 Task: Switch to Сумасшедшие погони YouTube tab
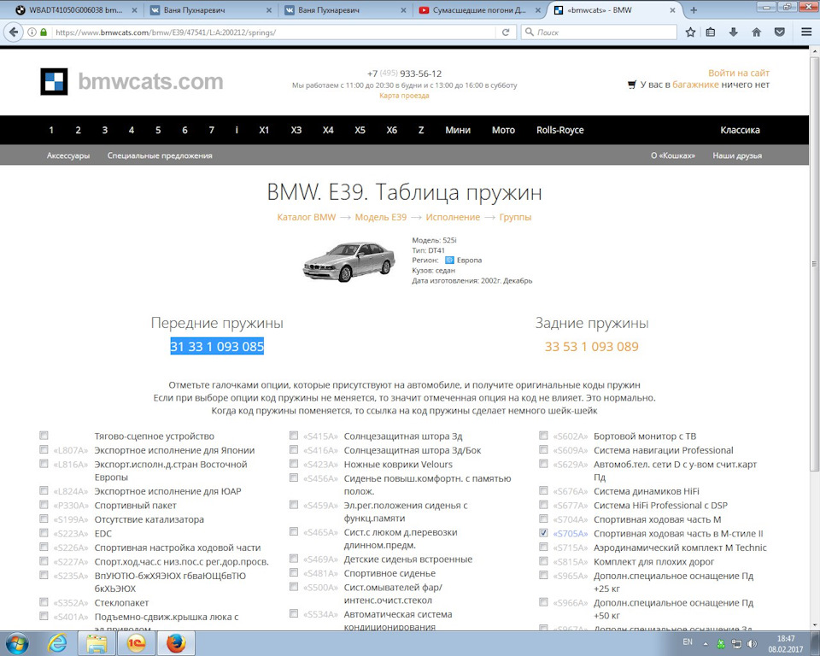coord(478,10)
